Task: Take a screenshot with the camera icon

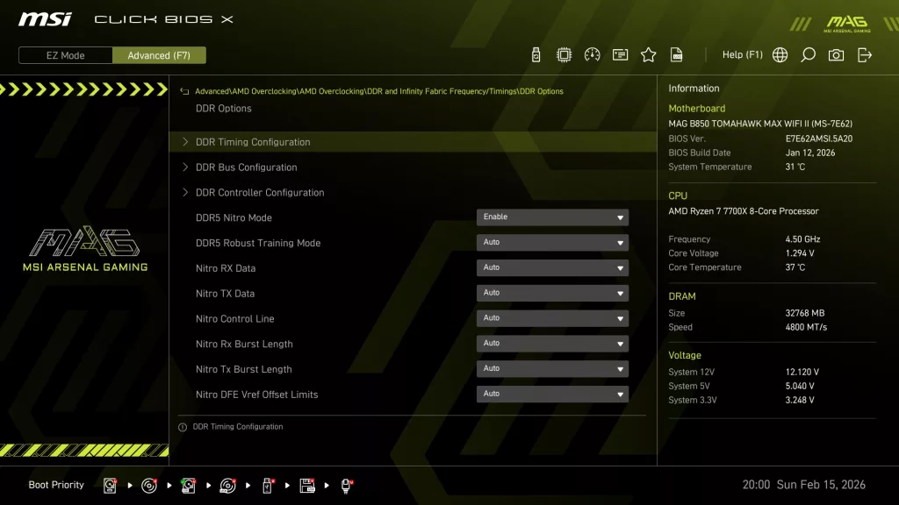Action: [836, 53]
